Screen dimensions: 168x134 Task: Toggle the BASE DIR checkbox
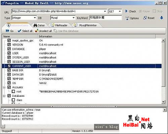click(x=9, y=70)
